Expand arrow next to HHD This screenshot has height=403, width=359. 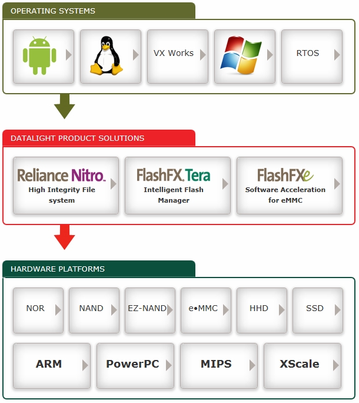coord(282,310)
